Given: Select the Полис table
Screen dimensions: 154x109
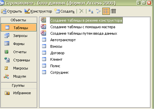Looking at the screenshot, I should click(55, 66).
